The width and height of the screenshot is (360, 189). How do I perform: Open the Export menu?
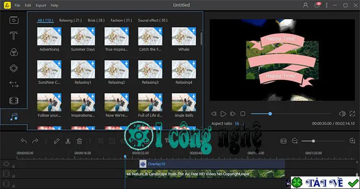coord(41,5)
